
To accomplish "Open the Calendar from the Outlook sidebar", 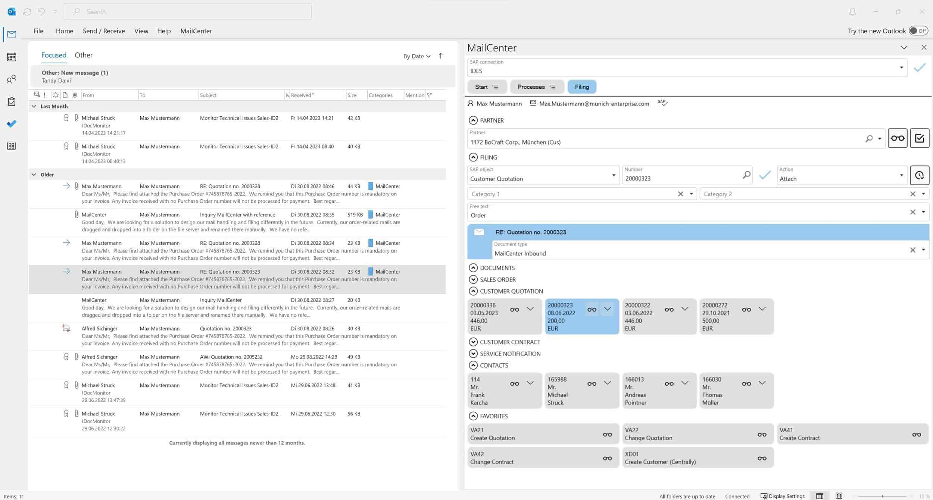I will (11, 57).
